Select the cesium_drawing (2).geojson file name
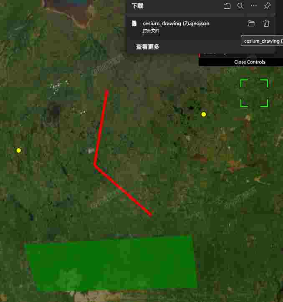Image resolution: width=283 pixels, height=302 pixels. (x=176, y=23)
